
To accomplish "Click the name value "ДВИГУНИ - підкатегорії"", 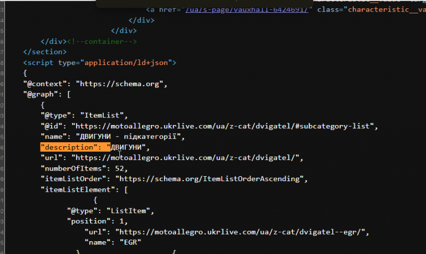I will [x=128, y=136].
